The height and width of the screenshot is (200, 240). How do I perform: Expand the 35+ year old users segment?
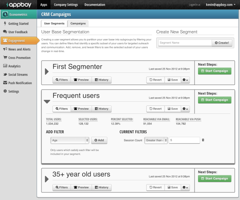click(x=47, y=179)
